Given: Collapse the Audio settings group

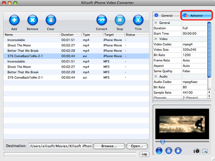Looking at the screenshot, I should pos(156,76).
